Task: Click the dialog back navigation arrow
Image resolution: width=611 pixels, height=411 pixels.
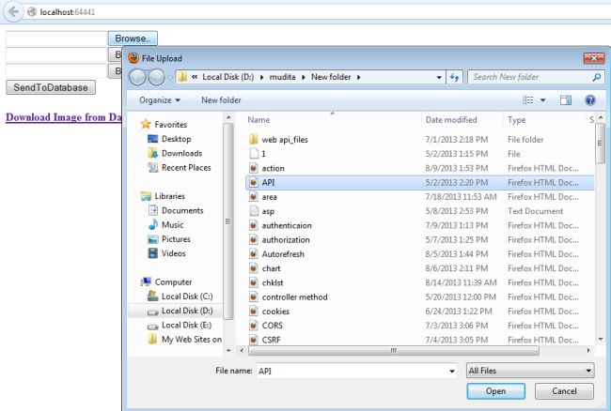Action: (x=137, y=77)
